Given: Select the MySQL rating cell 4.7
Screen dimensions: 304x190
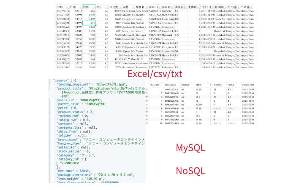Looking at the screenshot, I should pos(229,97).
